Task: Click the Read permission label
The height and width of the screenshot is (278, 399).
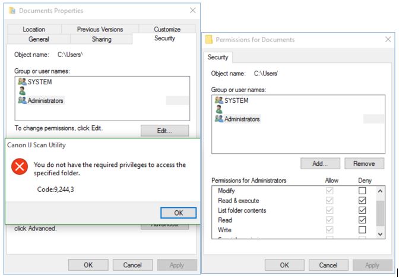Action: pyautogui.click(x=225, y=220)
